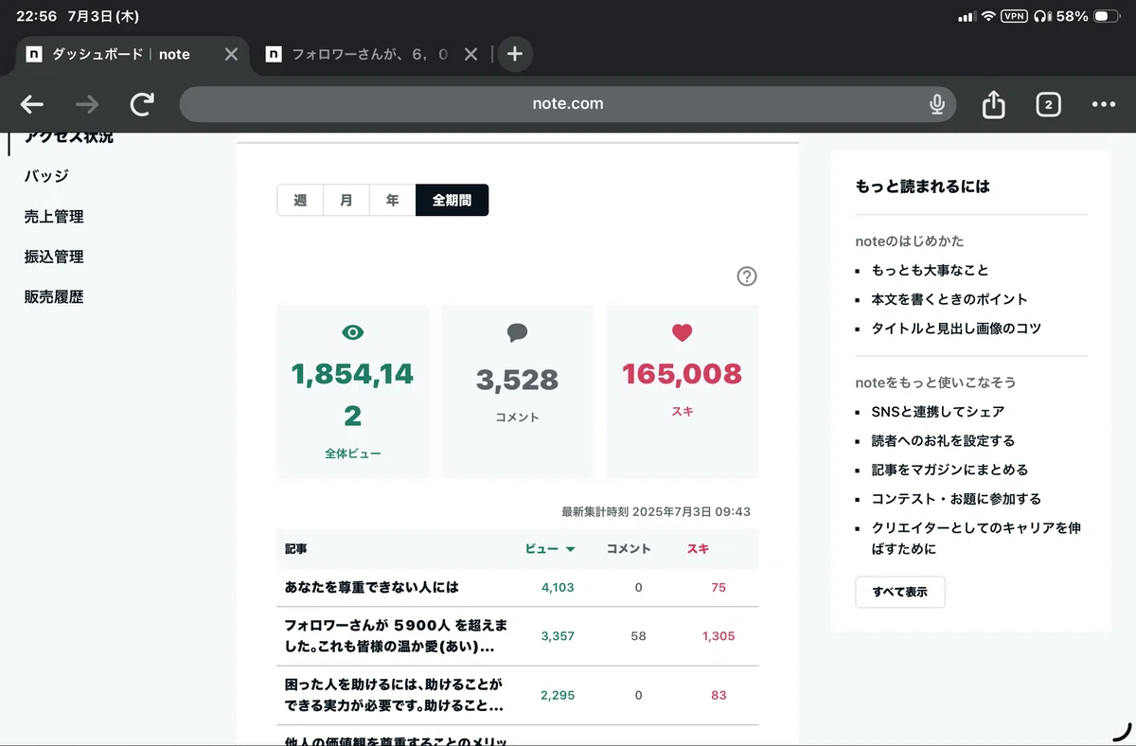Click view count 4,103
Viewport: 1136px width, 746px height.
558,587
